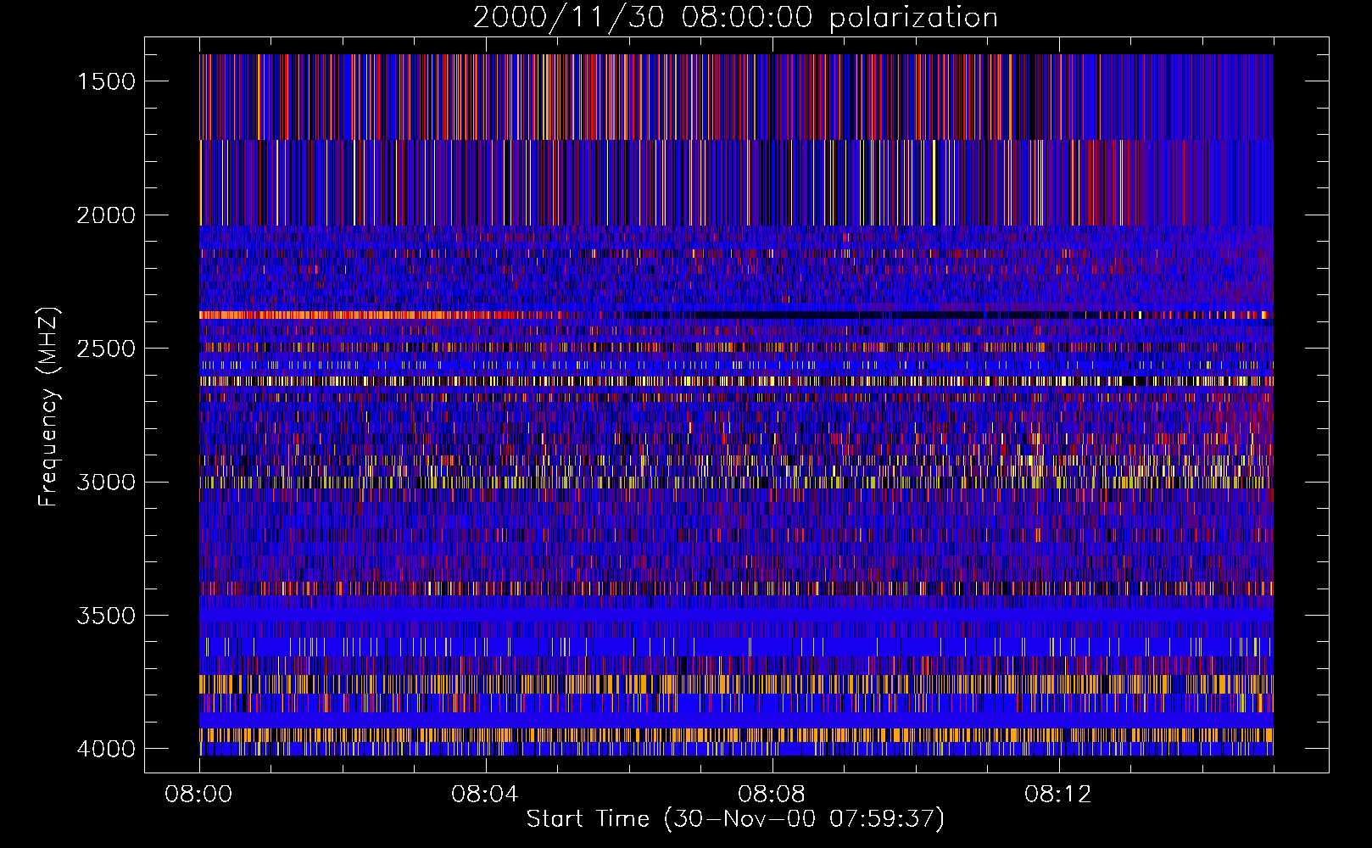The image size is (1372, 848).
Task: Select the 4000 frequency axis label
Action: click(106, 749)
